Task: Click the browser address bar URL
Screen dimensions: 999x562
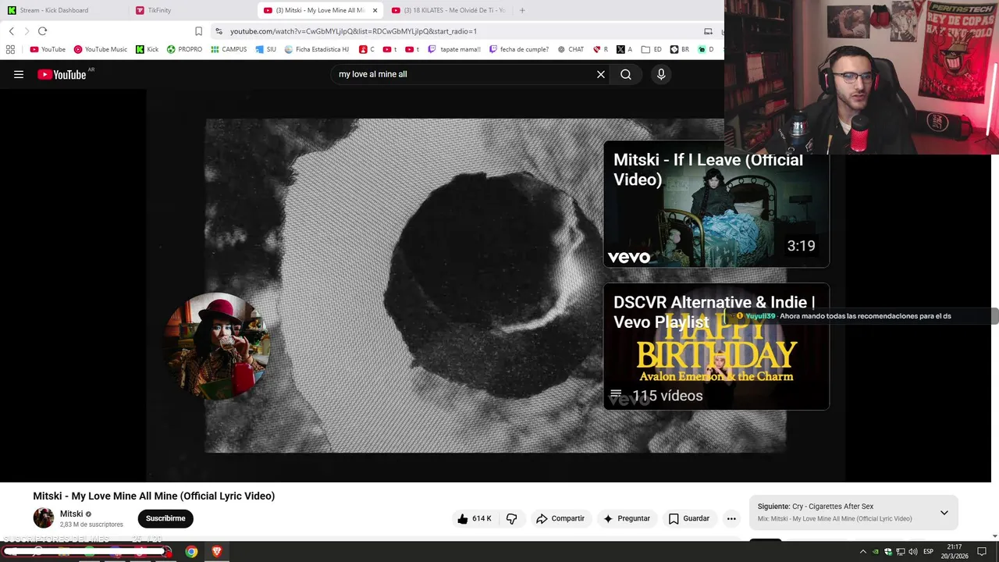Action: click(354, 31)
